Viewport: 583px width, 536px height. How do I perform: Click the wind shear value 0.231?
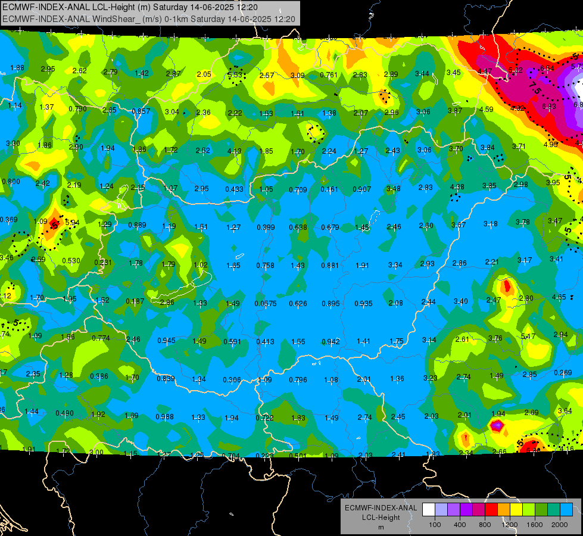click(x=103, y=262)
